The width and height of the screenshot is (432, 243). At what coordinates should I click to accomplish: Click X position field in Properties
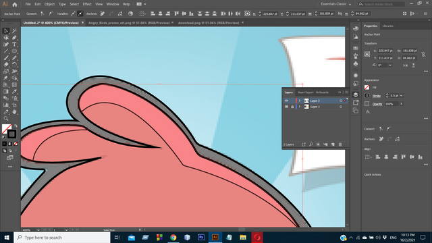(x=385, y=51)
